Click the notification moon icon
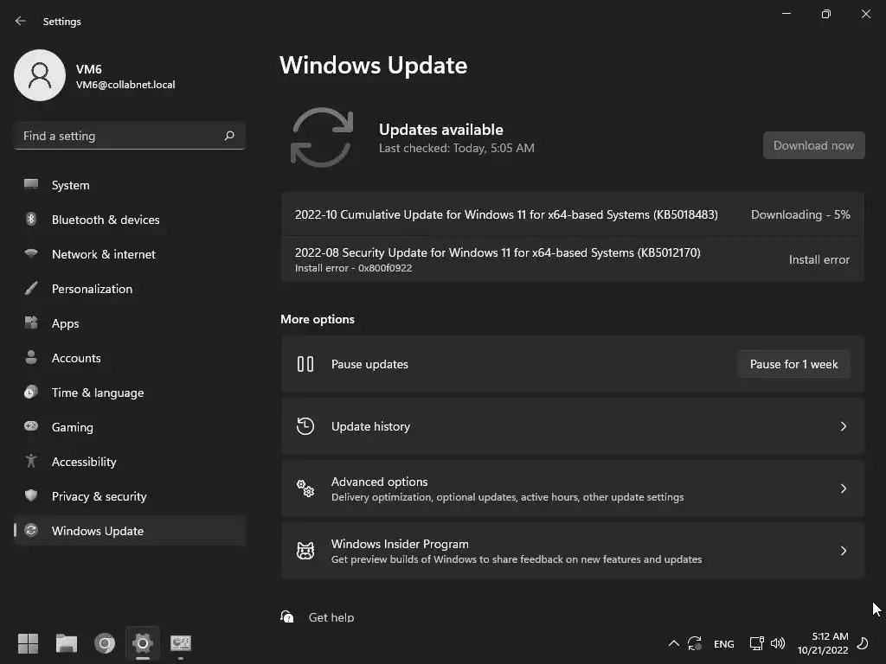886x664 pixels. click(x=863, y=643)
